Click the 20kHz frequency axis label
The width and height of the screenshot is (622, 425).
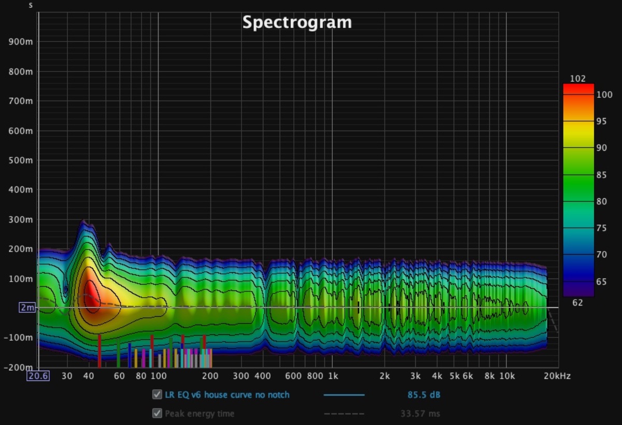[x=557, y=376]
